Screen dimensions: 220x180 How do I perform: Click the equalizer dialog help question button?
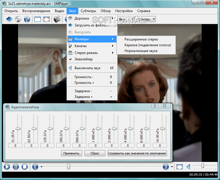point(155,106)
